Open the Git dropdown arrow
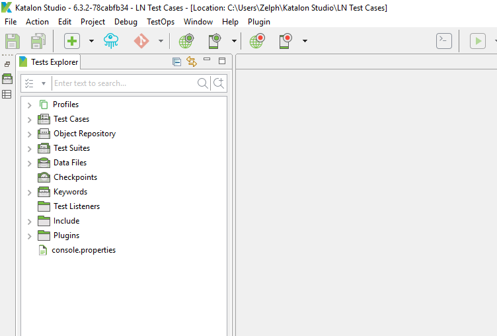Screen dimensions: 497x336 [161, 41]
